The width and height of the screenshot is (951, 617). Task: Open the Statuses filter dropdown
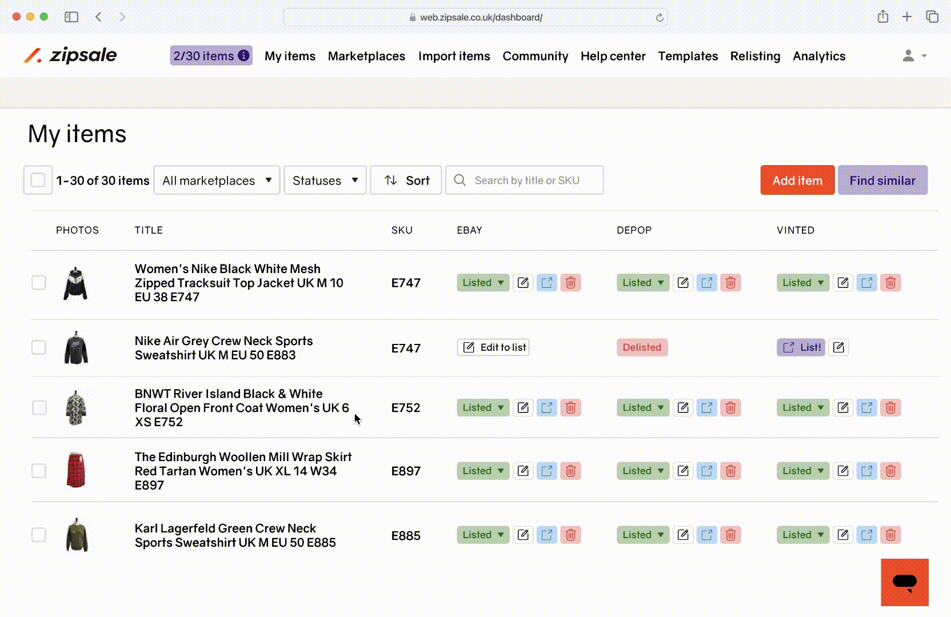[x=325, y=181]
